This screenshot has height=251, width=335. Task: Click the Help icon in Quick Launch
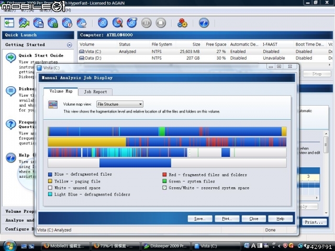point(10,158)
